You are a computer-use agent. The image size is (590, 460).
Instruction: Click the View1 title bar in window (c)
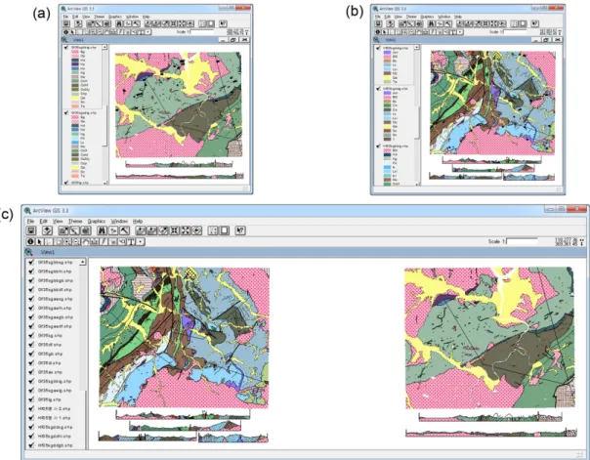tap(305, 252)
